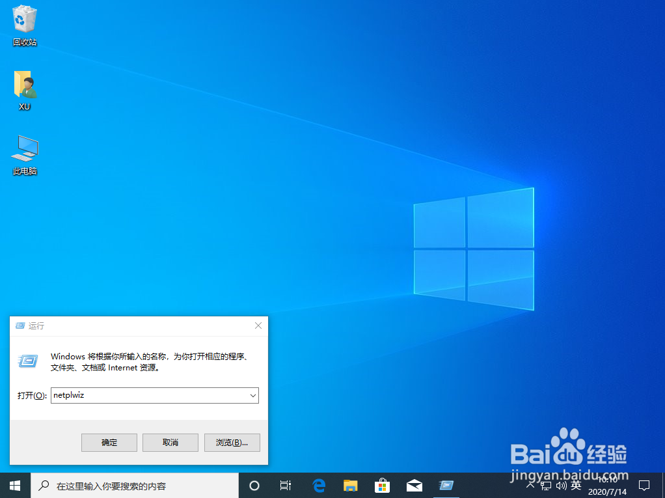This screenshot has width=665, height=498.
Task: Show hidden icons via tray chevron
Action: click(530, 485)
